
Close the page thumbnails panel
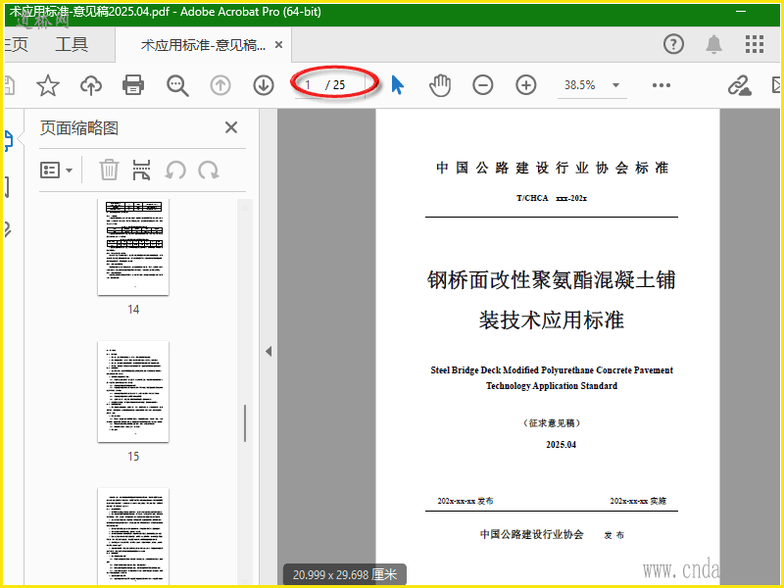pos(231,127)
